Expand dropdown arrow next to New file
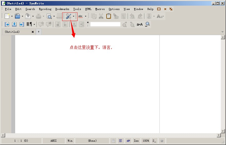 (x=12, y=16)
